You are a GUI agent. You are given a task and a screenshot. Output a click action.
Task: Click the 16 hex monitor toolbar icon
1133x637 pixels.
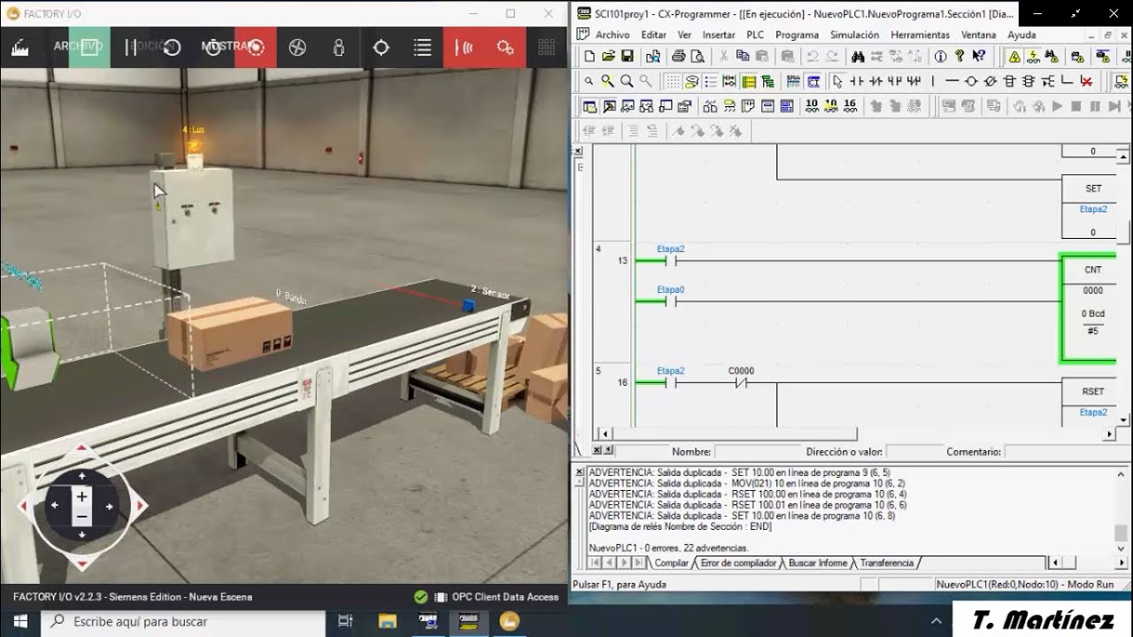tap(850, 106)
